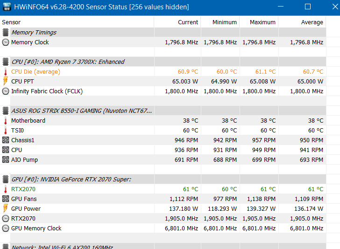Click the CPU Die maximum value 61.1 °C
Screen dimensions: 340x249
pos(265,72)
